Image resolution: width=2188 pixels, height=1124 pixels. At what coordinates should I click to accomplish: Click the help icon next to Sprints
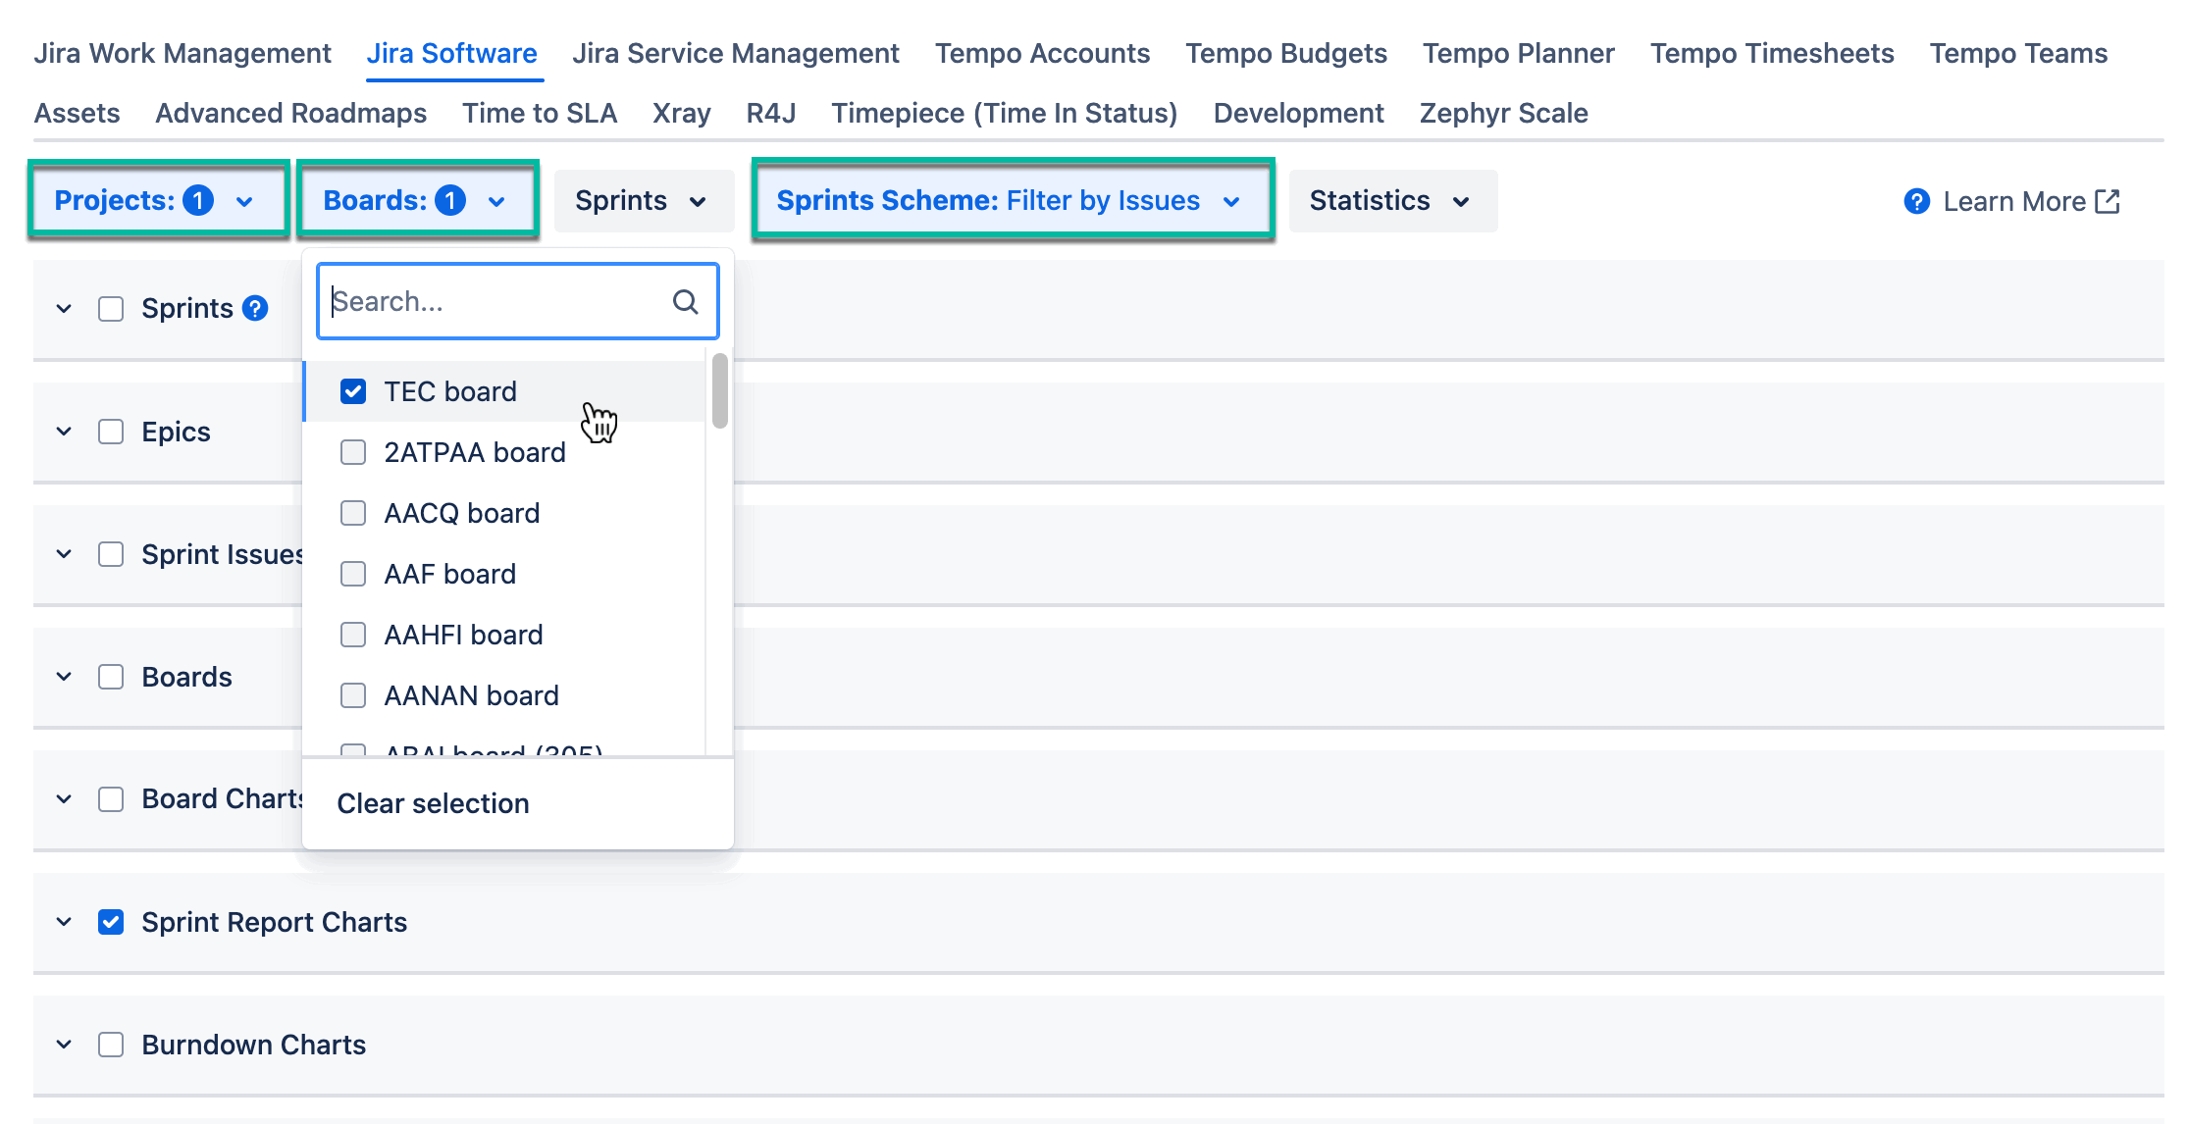click(254, 308)
